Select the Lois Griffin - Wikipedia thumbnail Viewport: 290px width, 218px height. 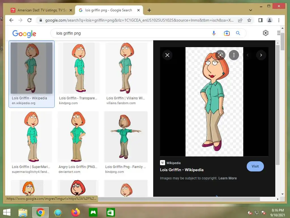31,68
